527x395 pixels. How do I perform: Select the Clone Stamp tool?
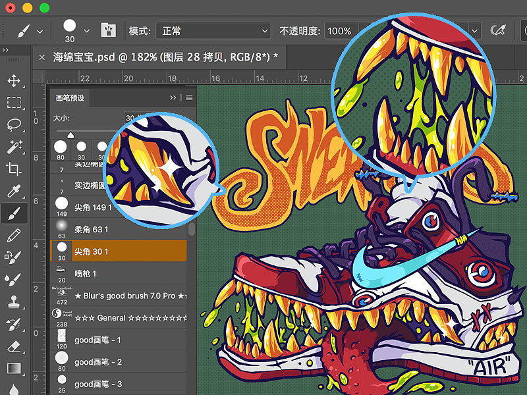point(13,302)
